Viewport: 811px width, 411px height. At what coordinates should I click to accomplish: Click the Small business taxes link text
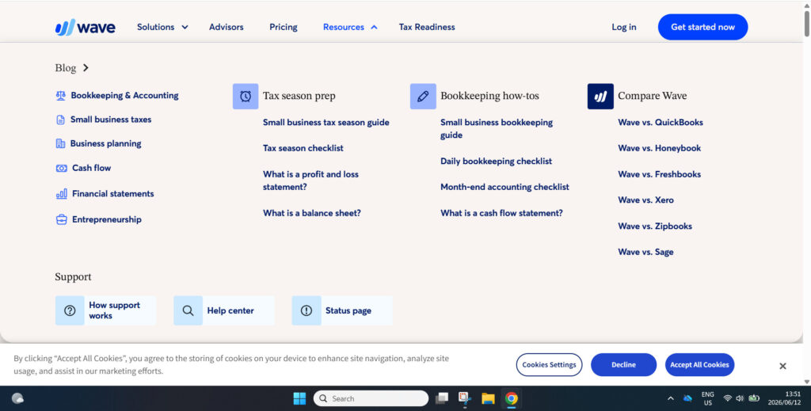tap(111, 120)
